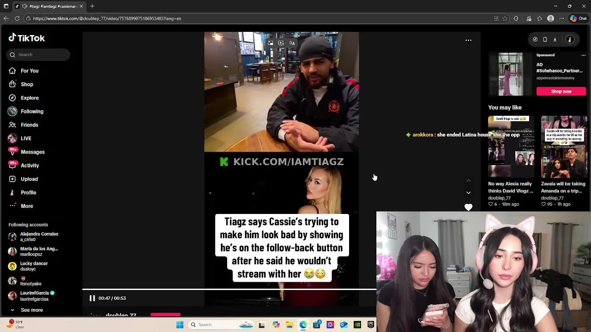The width and height of the screenshot is (591, 332).
Task: Open the tab actions menu icon
Action: point(6,6)
